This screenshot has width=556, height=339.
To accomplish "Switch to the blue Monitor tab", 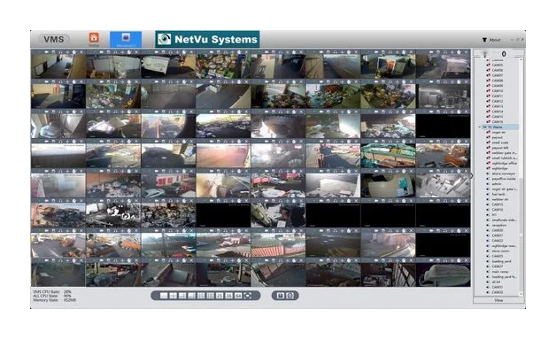I will 126,39.
